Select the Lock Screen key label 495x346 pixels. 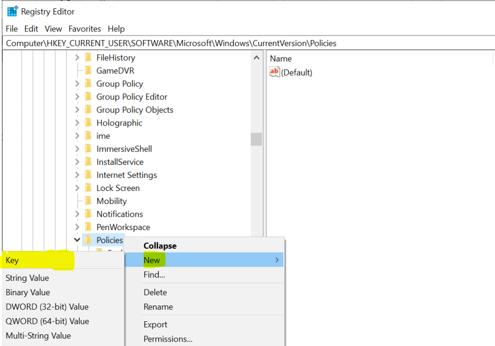coord(118,188)
